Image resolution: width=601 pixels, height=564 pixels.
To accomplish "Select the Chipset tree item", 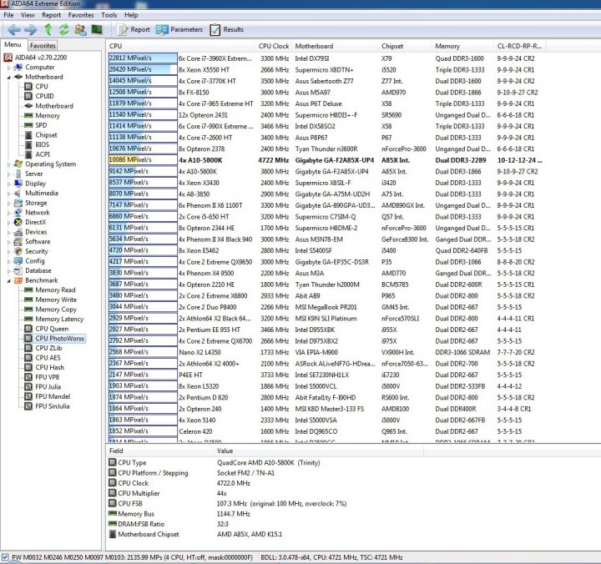I will [46, 135].
